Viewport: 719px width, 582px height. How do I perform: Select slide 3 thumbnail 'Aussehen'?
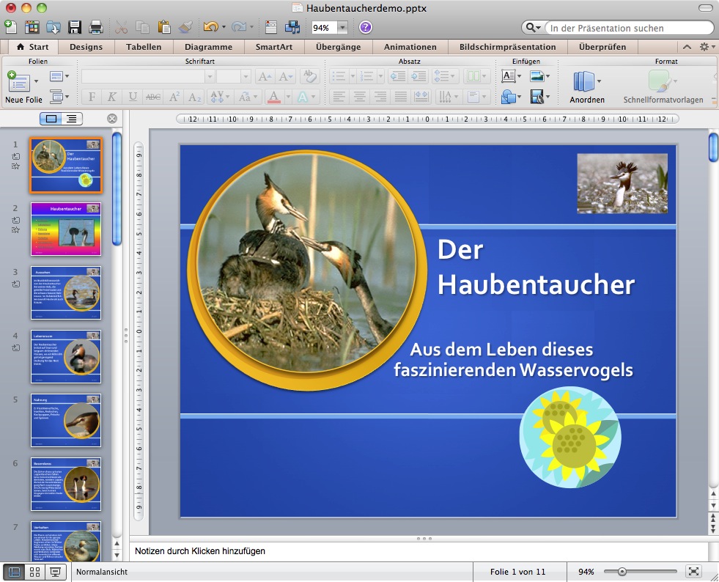66,293
